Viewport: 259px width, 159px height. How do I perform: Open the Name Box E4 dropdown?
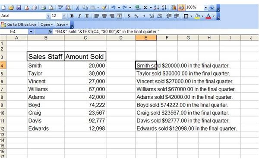tap(31, 31)
